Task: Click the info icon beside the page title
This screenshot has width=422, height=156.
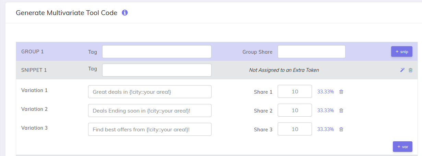Action: 125,13
